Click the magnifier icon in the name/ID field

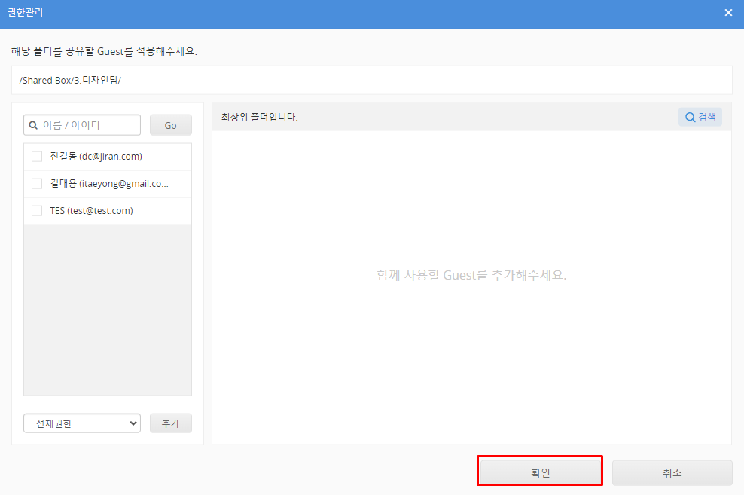(x=33, y=125)
